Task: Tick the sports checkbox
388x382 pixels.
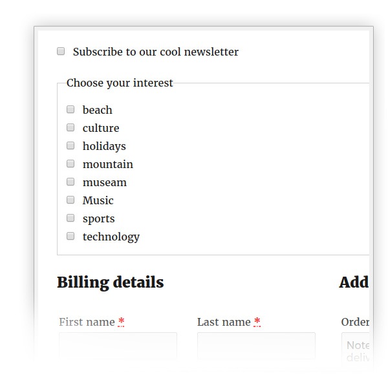Action: [70, 218]
